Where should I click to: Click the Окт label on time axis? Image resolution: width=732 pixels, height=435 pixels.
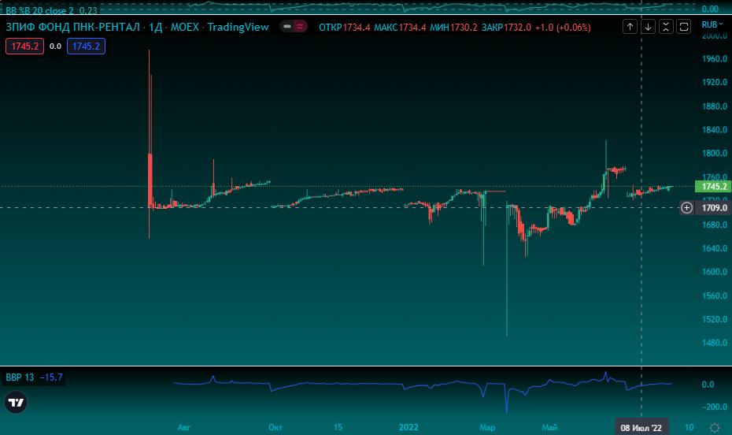point(275,427)
